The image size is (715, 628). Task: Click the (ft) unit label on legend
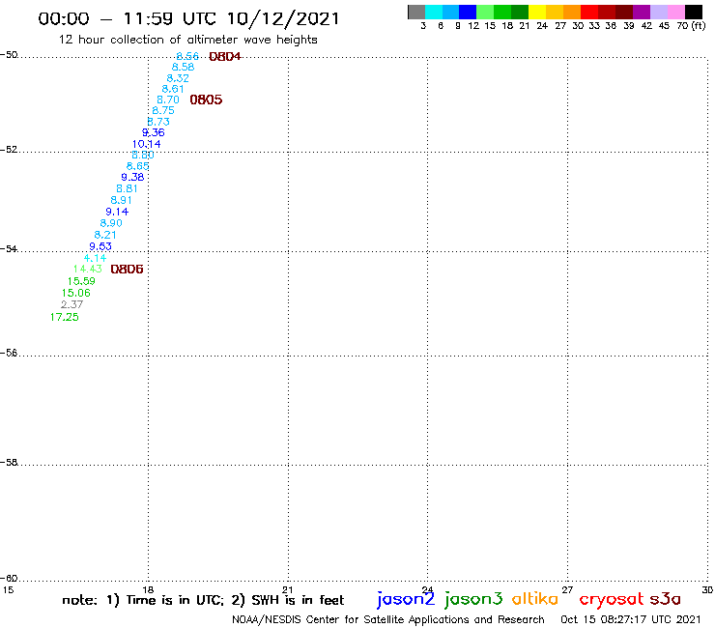(699, 26)
